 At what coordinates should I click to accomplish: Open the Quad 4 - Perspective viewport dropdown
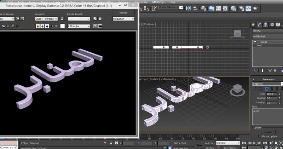point(46,19)
